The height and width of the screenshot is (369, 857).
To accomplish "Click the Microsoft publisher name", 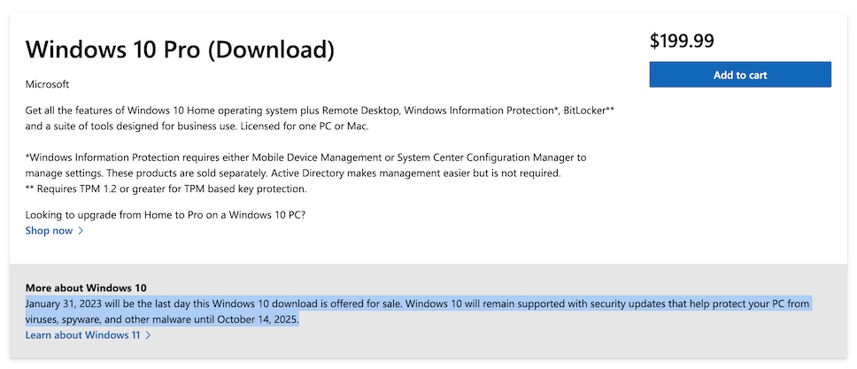I will pyautogui.click(x=47, y=84).
